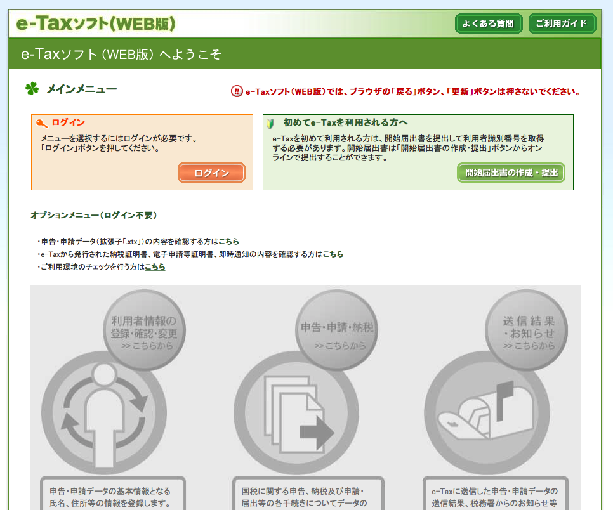This screenshot has height=510, width=613.
Task: Click the e-Taxに送信した申告・申請データ description box
Action: pyautogui.click(x=496, y=494)
